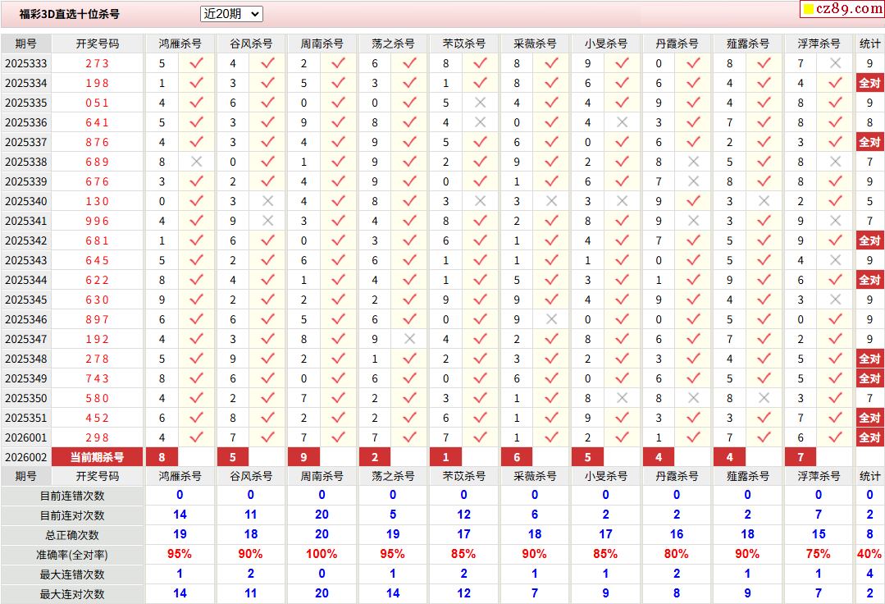Click the red 1 under 芣苡 current kill number
This screenshot has width=885, height=604.
pyautogui.click(x=446, y=457)
